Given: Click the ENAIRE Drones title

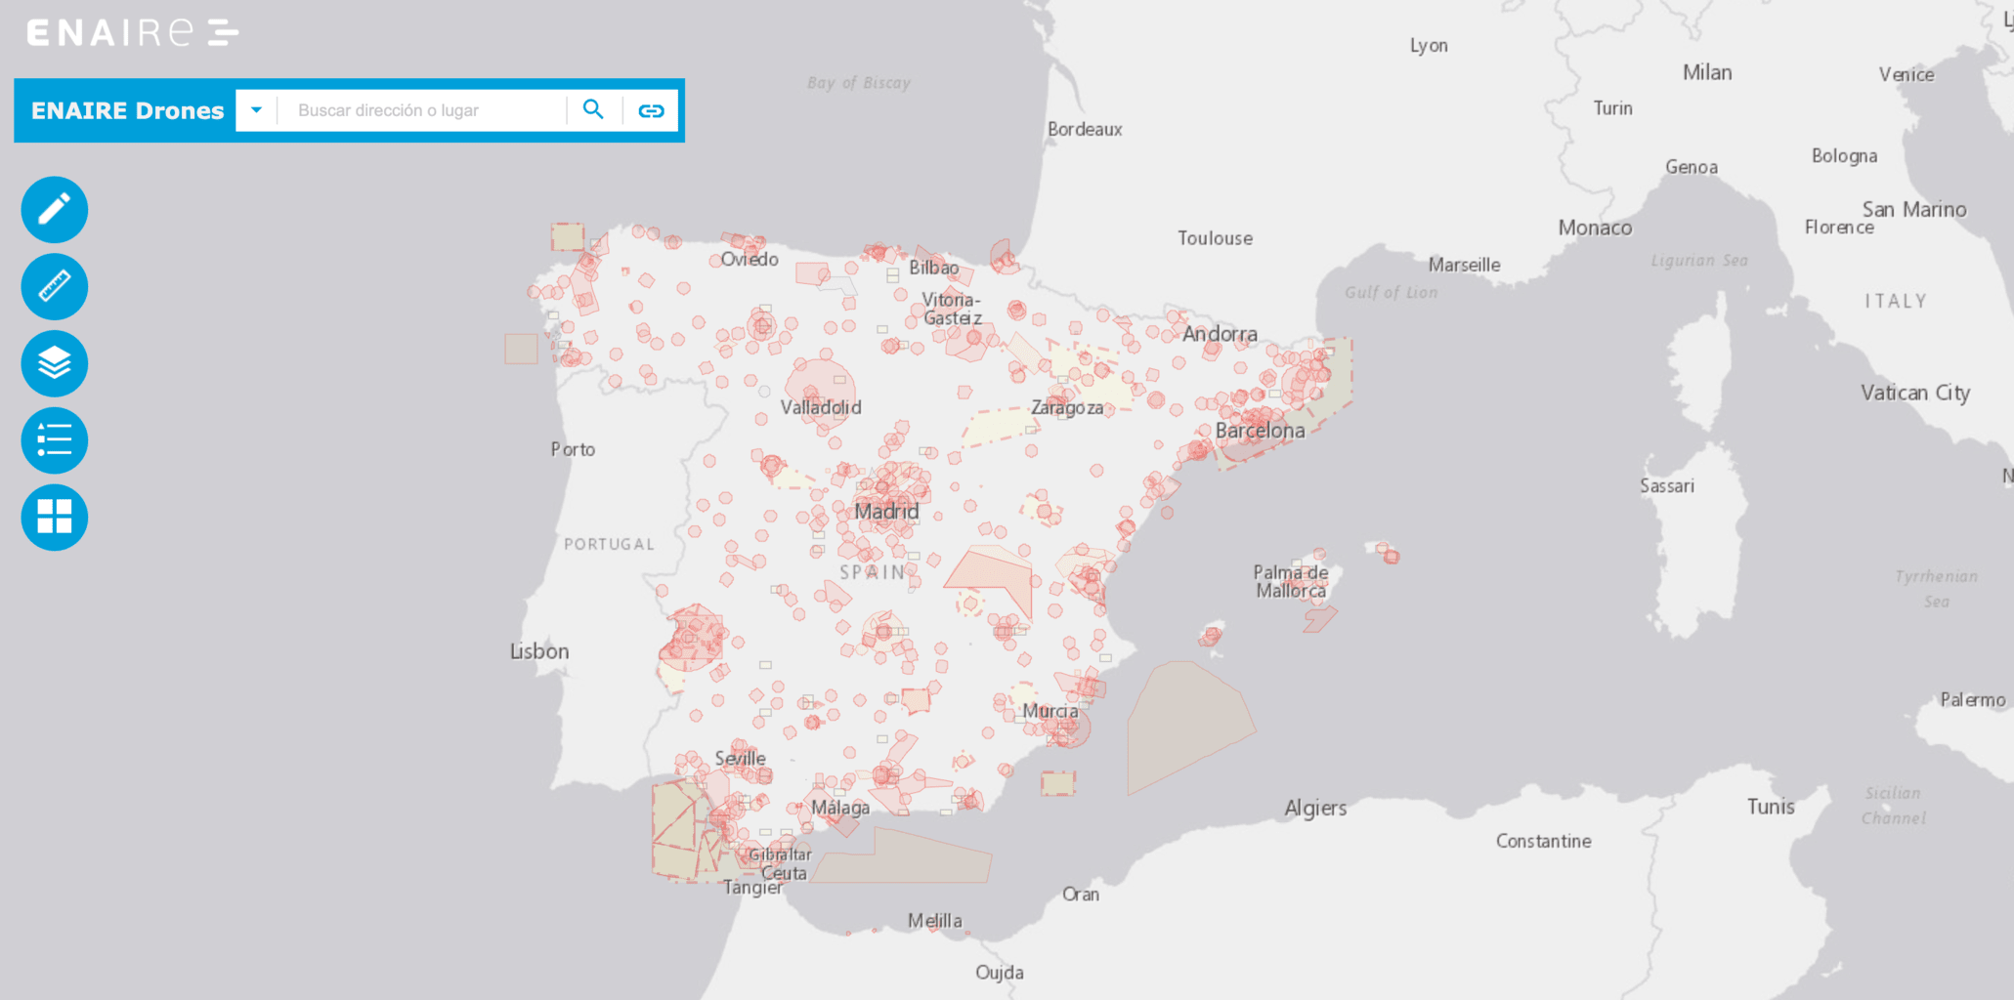Looking at the screenshot, I should tap(128, 110).
